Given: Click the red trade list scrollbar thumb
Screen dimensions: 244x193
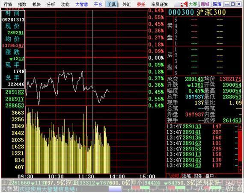Looking at the screenshot, I should tap(240, 146).
